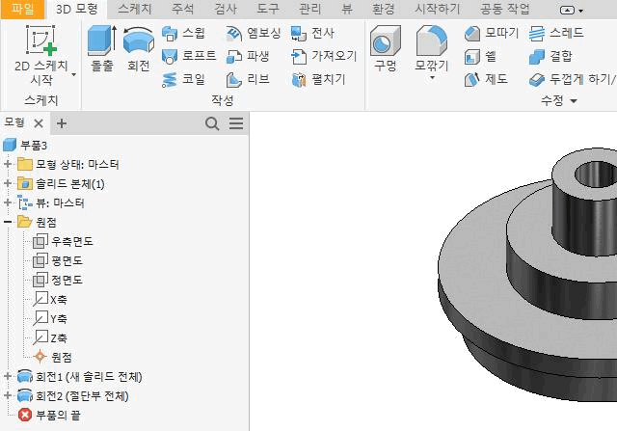Expand the 회전2 feature node
617x431 pixels.
(8, 395)
